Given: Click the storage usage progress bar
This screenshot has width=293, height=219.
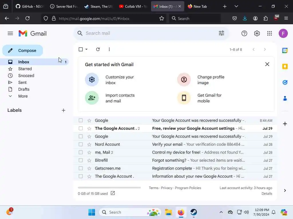Looking at the screenshot, I should click(x=109, y=188).
